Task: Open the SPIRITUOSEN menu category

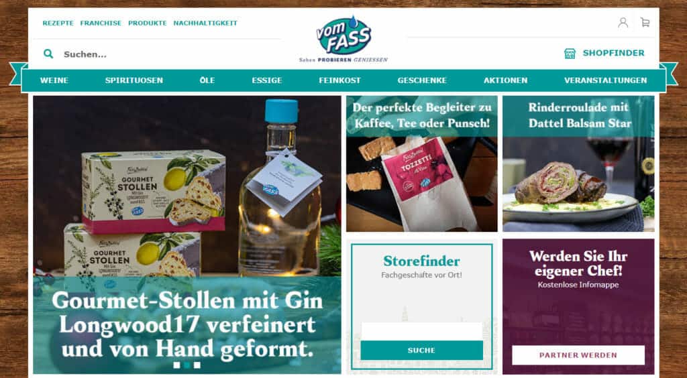Action: pyautogui.click(x=134, y=80)
